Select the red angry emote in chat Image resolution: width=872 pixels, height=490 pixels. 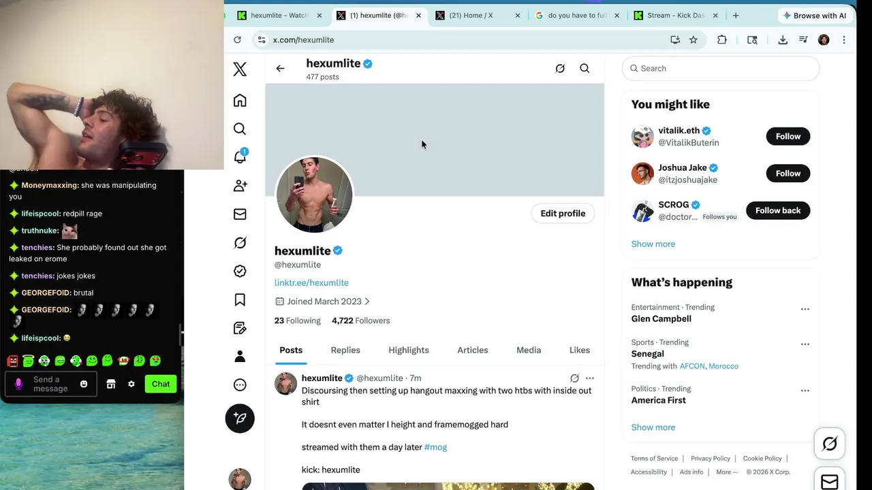12,361
